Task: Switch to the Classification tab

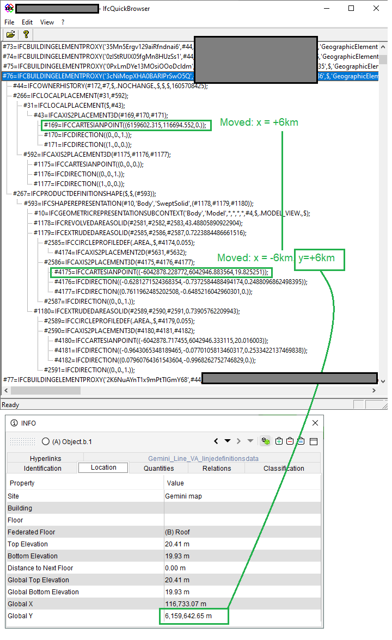Action: point(284,468)
